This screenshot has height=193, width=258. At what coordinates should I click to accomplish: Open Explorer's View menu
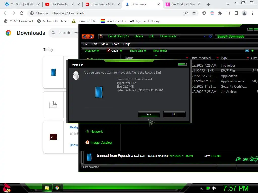pos(105,44)
